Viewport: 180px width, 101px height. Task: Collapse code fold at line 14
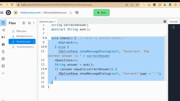46,69
